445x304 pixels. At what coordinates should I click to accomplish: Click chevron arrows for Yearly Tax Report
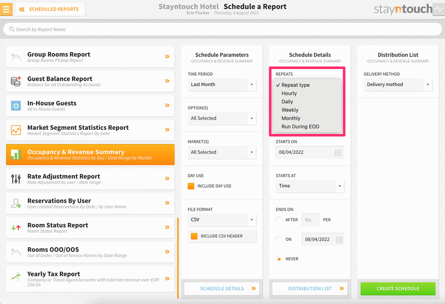tap(167, 278)
